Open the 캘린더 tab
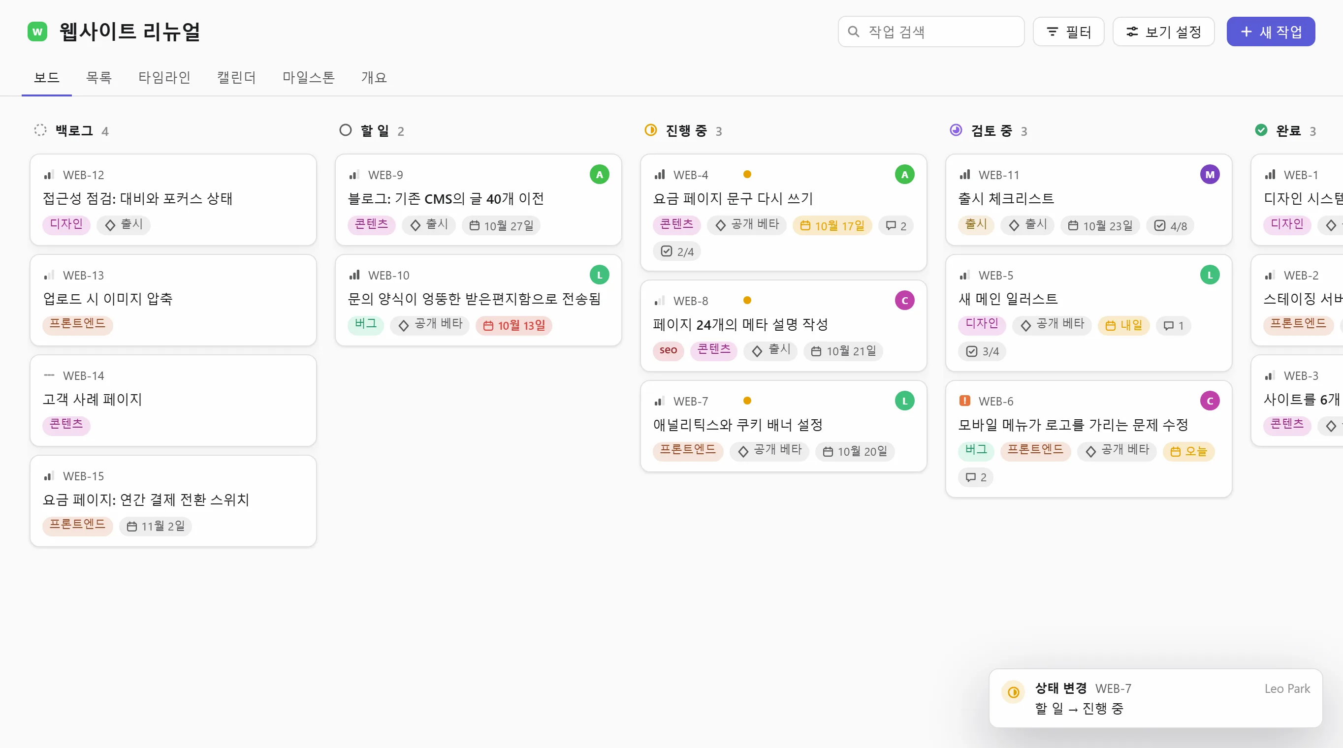The height and width of the screenshot is (748, 1343). pos(236,78)
